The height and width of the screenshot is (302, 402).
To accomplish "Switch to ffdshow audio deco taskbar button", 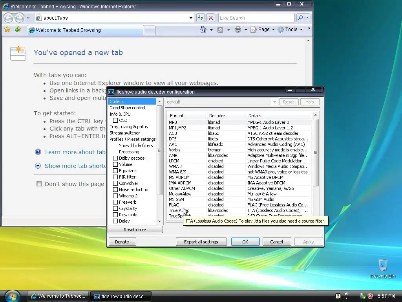I will [121, 296].
